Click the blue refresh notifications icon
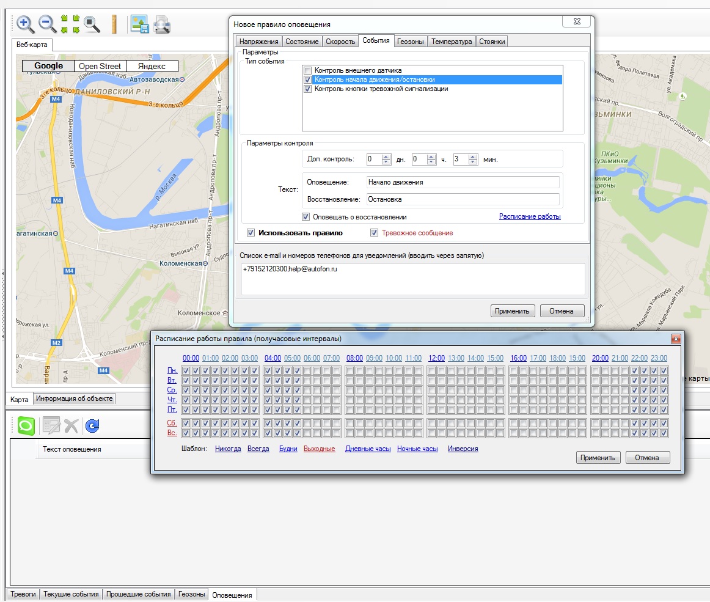The width and height of the screenshot is (710, 602). click(92, 425)
